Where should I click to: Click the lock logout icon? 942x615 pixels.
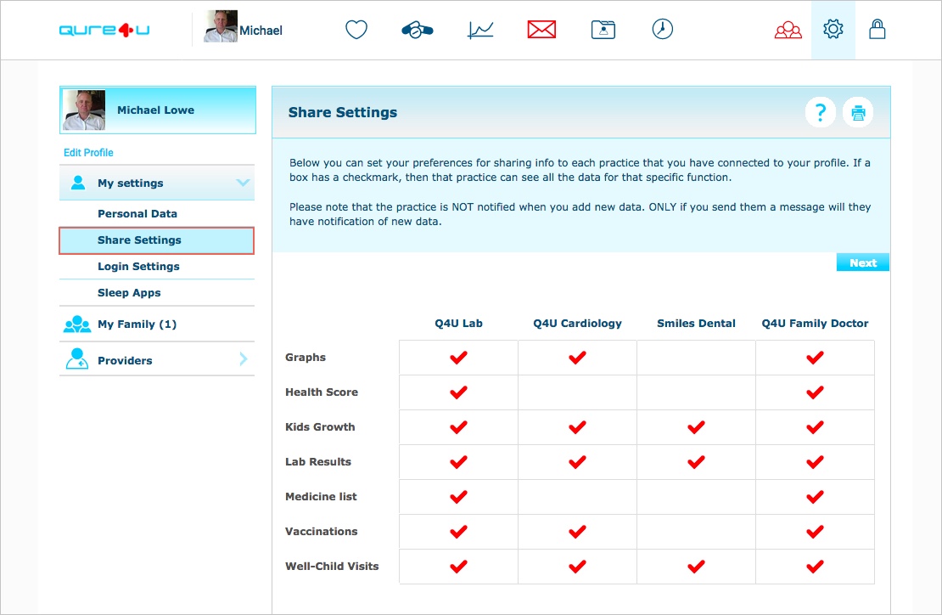click(878, 29)
